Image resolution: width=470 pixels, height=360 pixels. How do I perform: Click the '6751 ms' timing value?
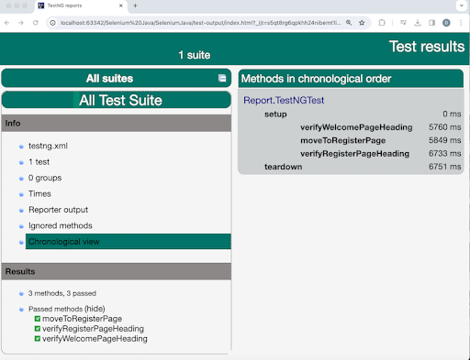click(x=445, y=167)
